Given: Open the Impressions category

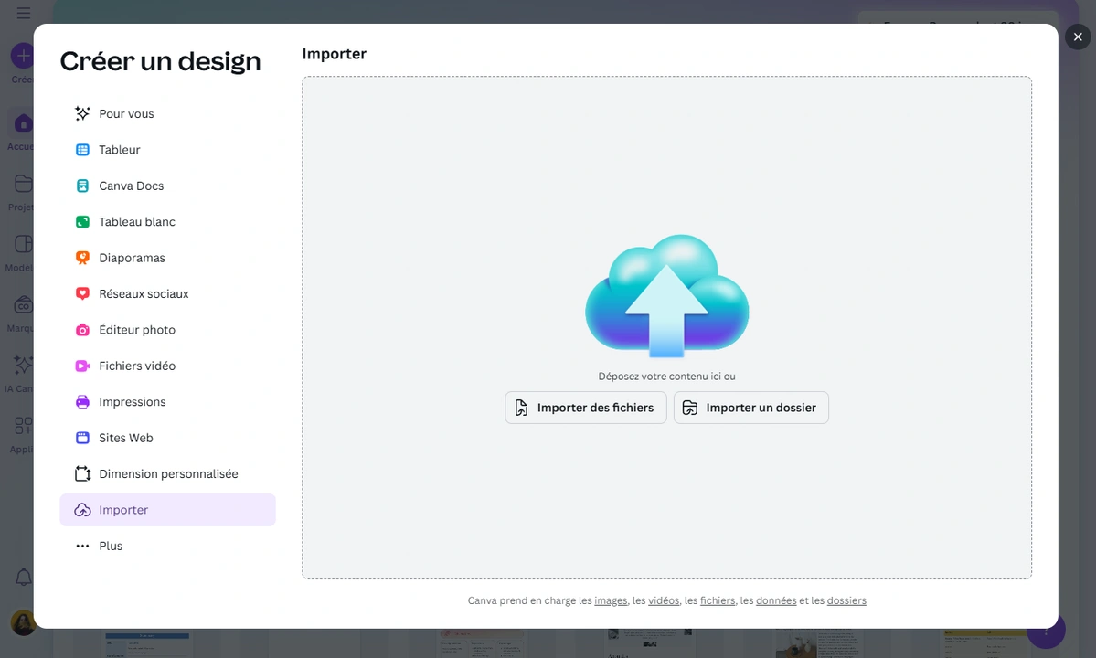Looking at the screenshot, I should (x=133, y=401).
